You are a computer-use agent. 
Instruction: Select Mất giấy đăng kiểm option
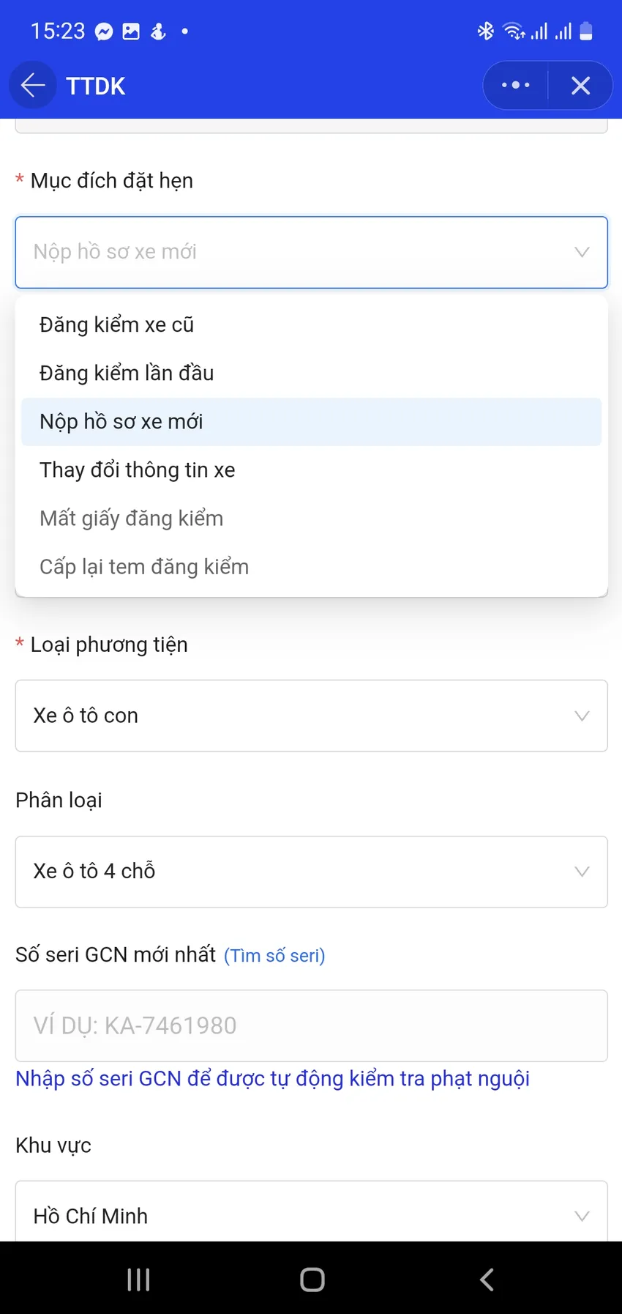click(132, 519)
